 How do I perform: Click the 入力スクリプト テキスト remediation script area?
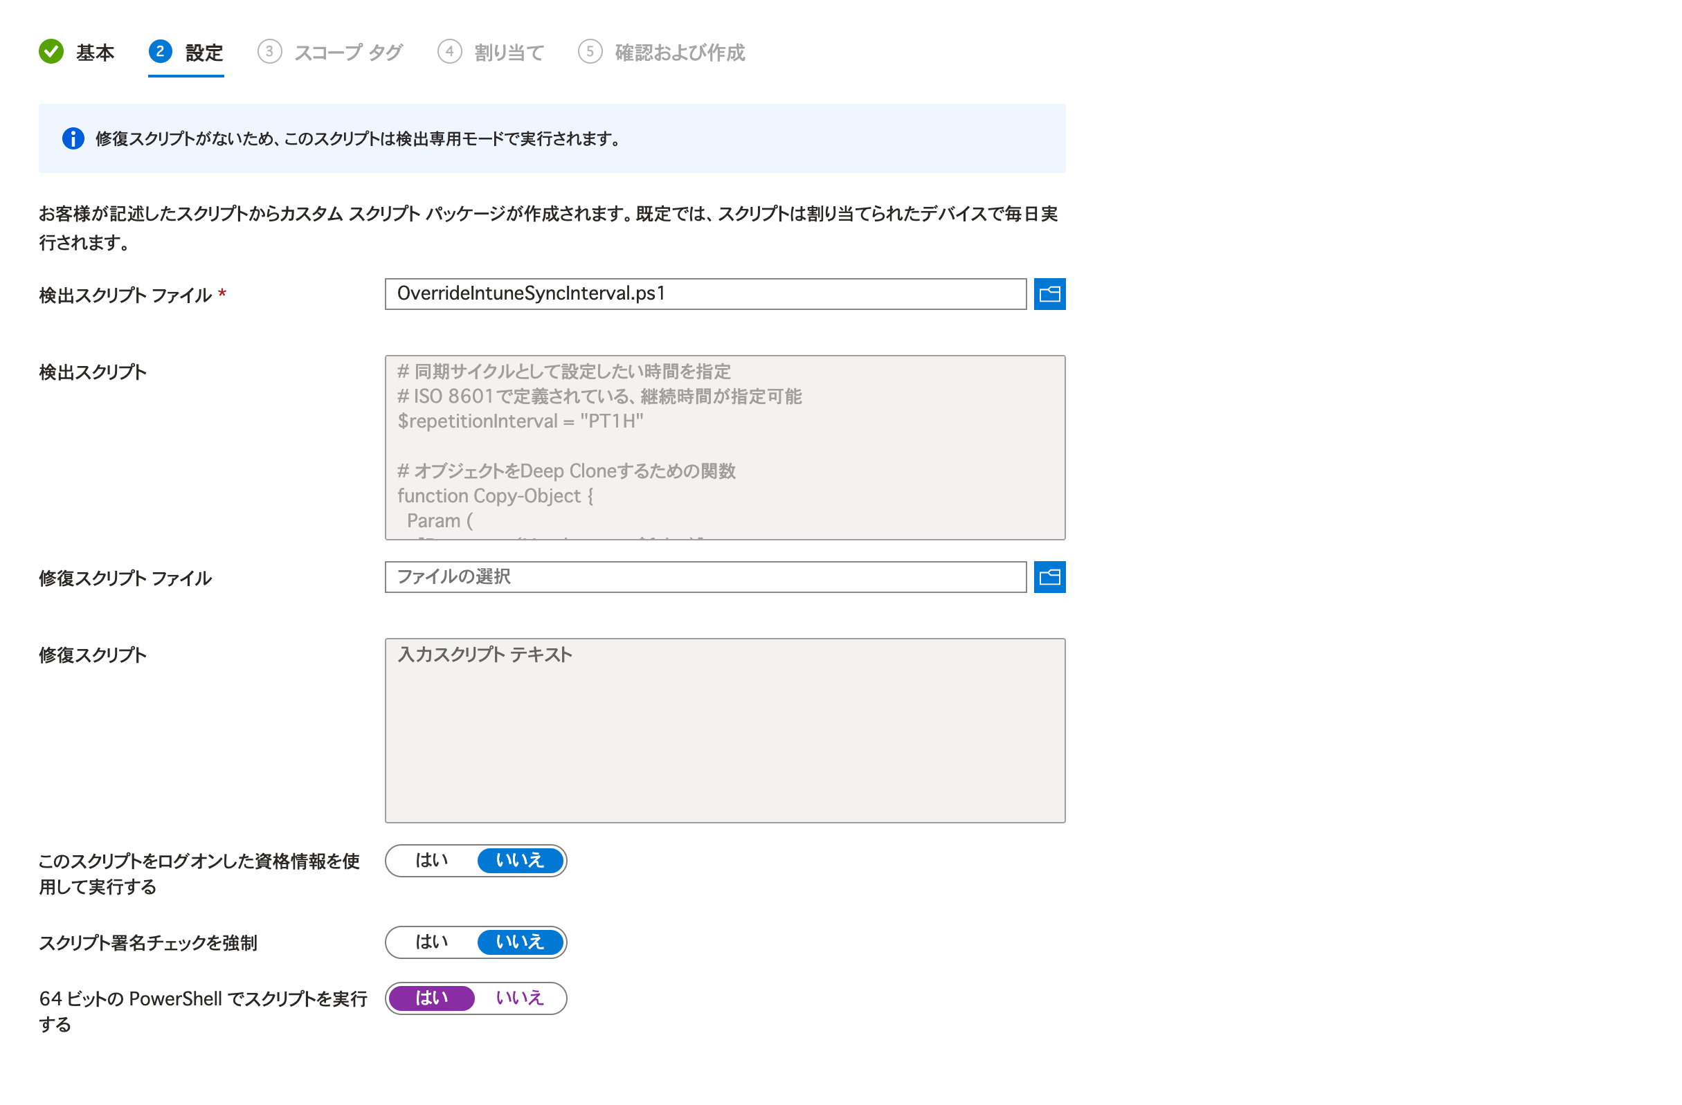coord(725,731)
